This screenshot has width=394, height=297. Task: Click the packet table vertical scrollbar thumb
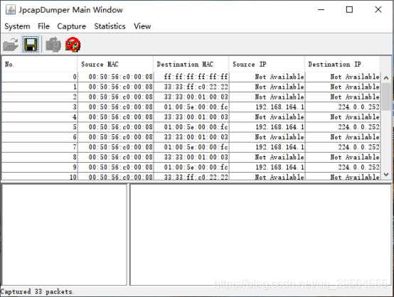pyautogui.click(x=386, y=97)
